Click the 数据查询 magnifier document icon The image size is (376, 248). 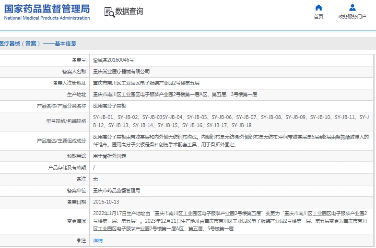click(109, 12)
